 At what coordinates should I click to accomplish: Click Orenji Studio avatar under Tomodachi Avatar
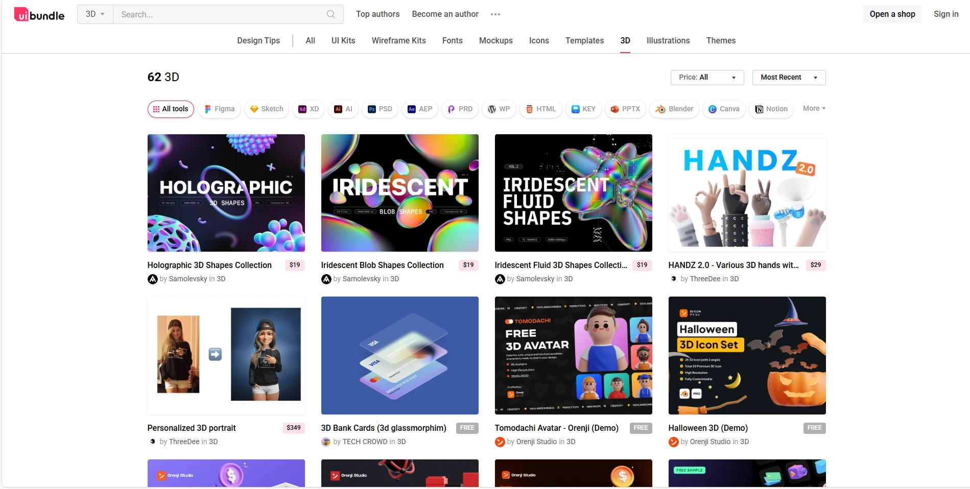500,442
